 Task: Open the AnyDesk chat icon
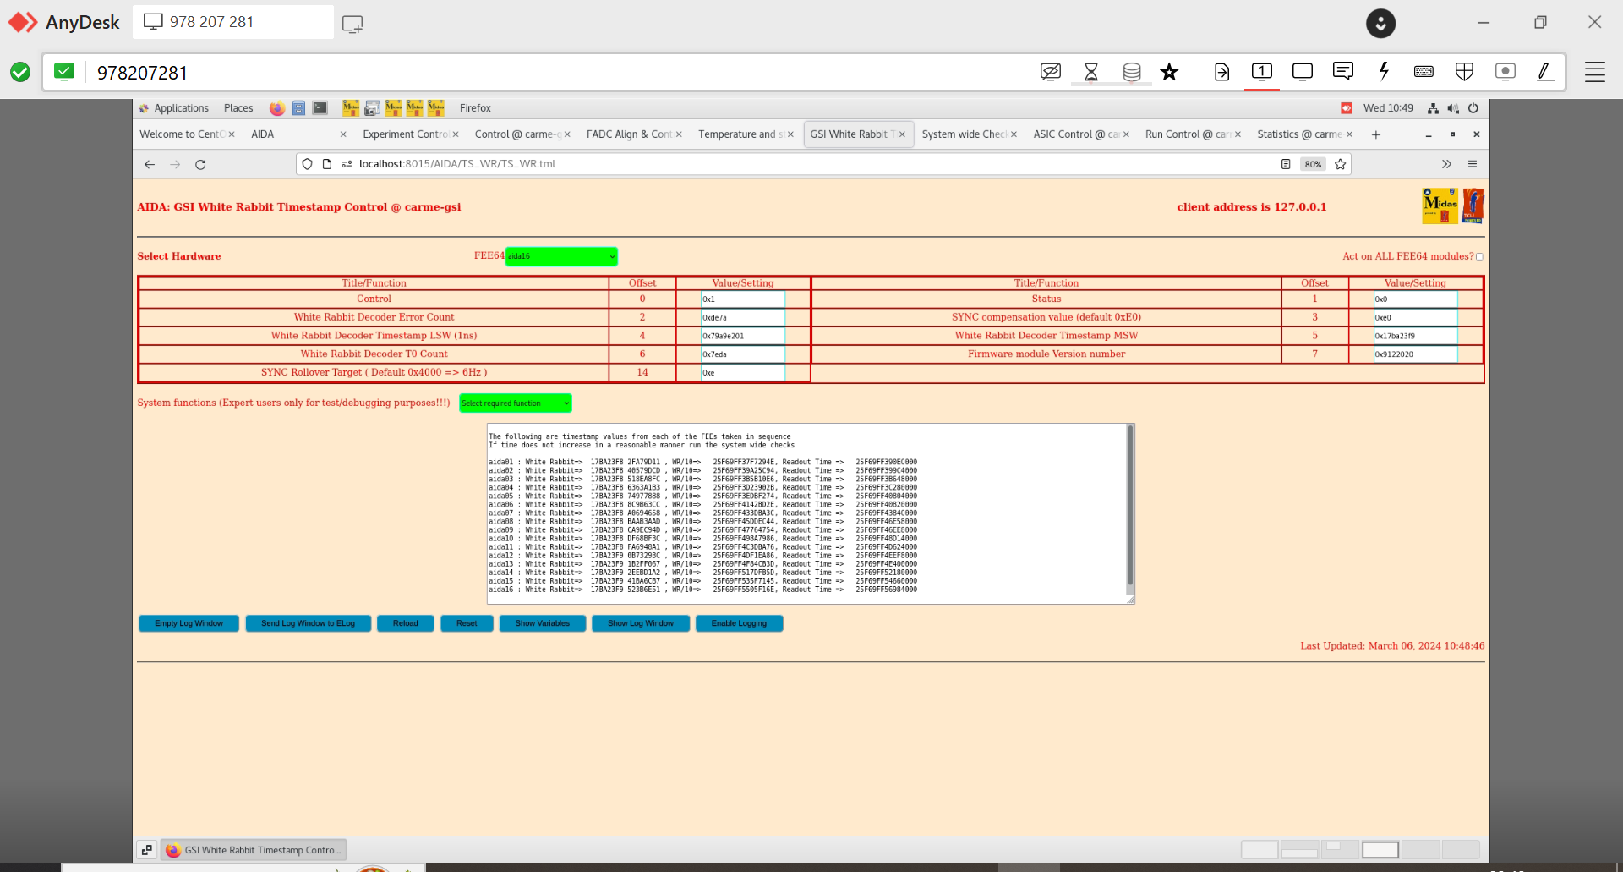click(x=1342, y=72)
